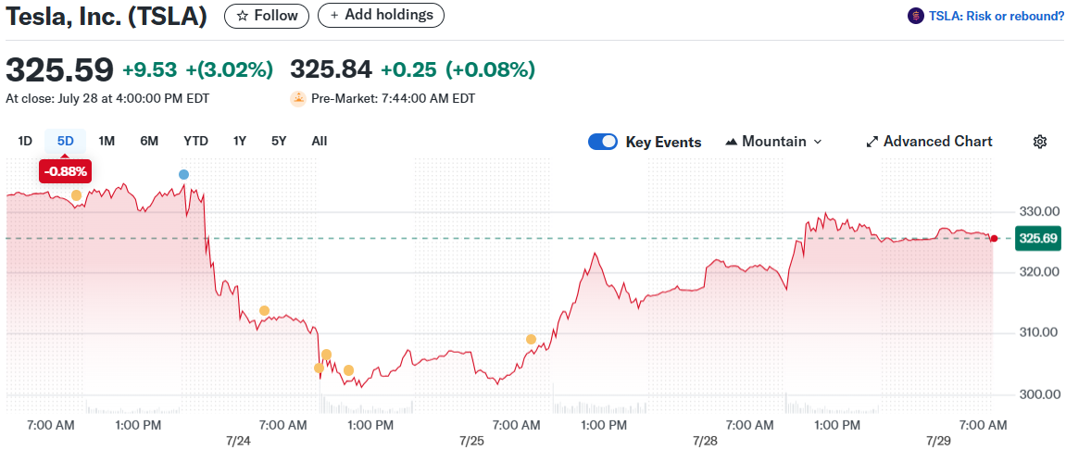Toggle the Key Events switch
Viewport: 1066px width, 450px height.
click(602, 142)
